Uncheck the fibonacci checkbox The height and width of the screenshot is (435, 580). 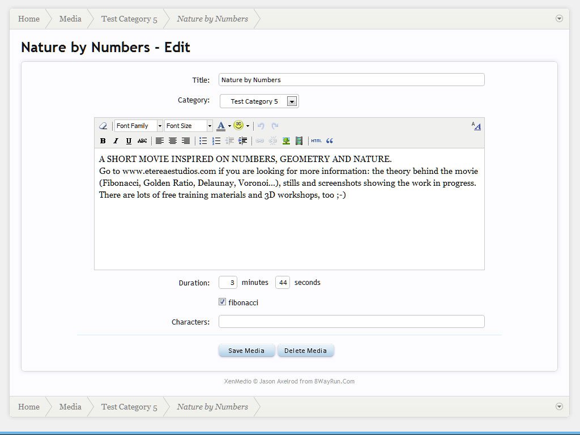(223, 302)
